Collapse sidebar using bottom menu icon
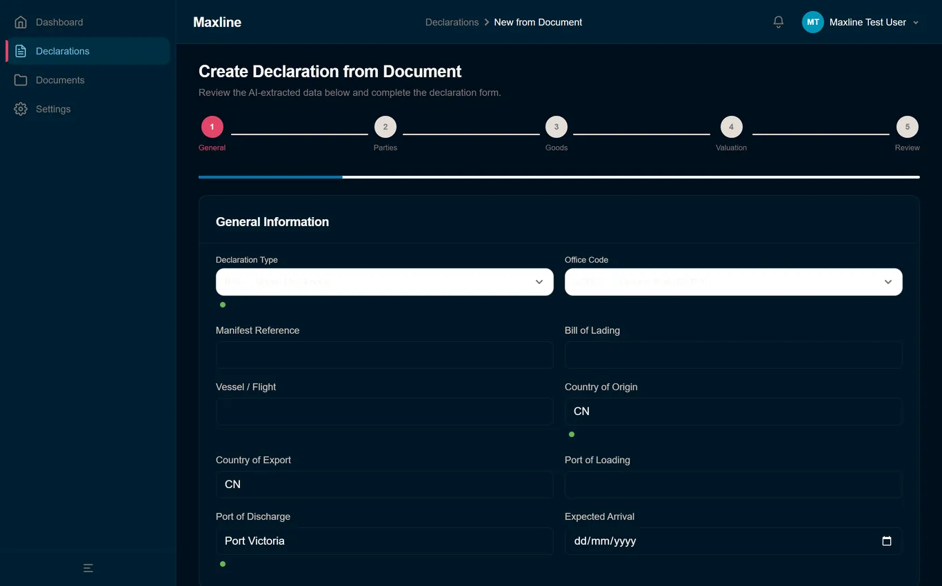 coord(88,568)
